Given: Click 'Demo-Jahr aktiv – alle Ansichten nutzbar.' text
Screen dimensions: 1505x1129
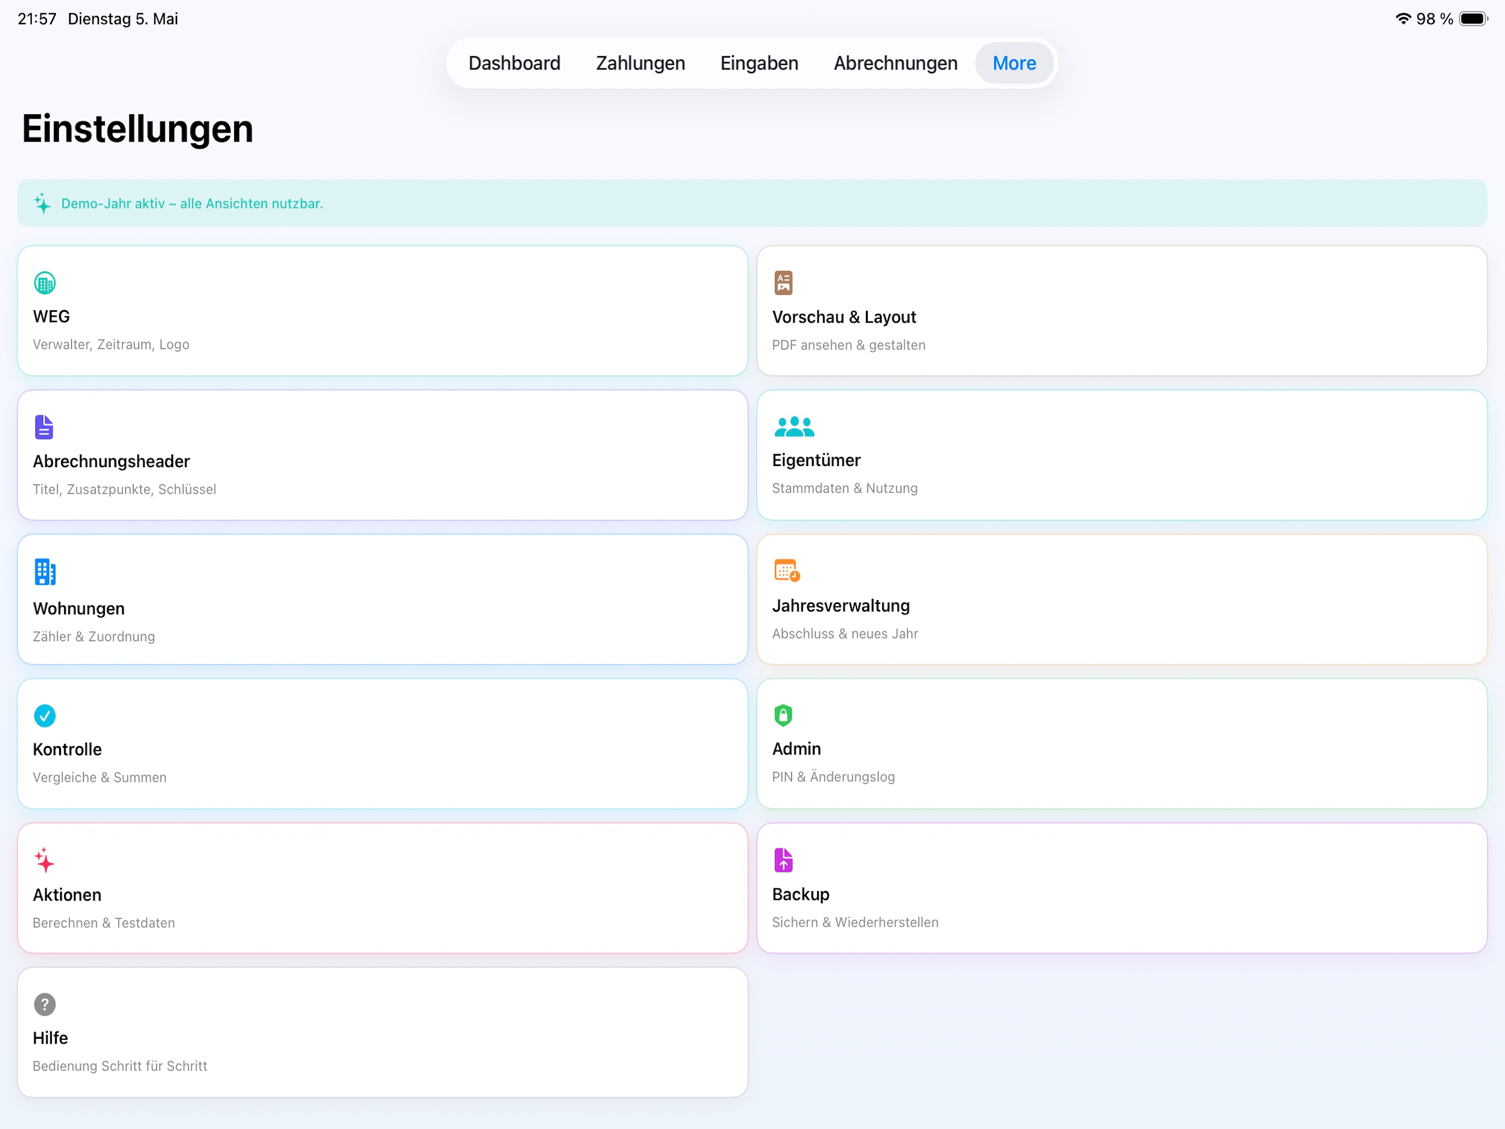Looking at the screenshot, I should (192, 203).
